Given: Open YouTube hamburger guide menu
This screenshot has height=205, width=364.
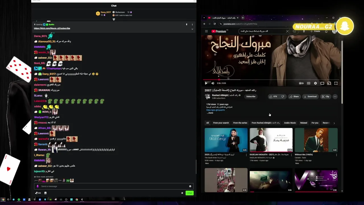Looking at the screenshot, I should pos(206,31).
